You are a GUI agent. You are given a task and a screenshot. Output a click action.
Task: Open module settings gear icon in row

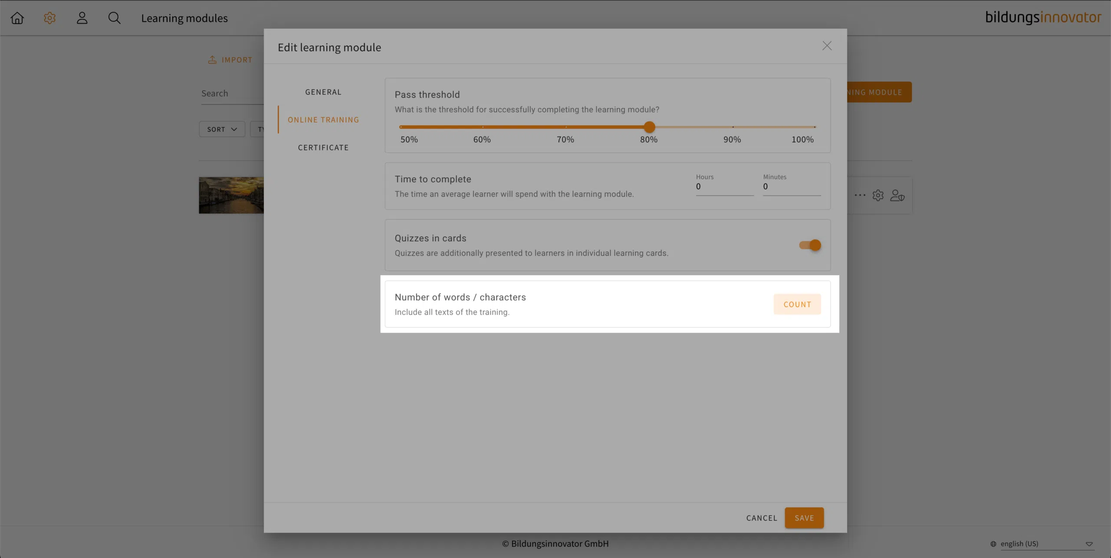pos(878,195)
